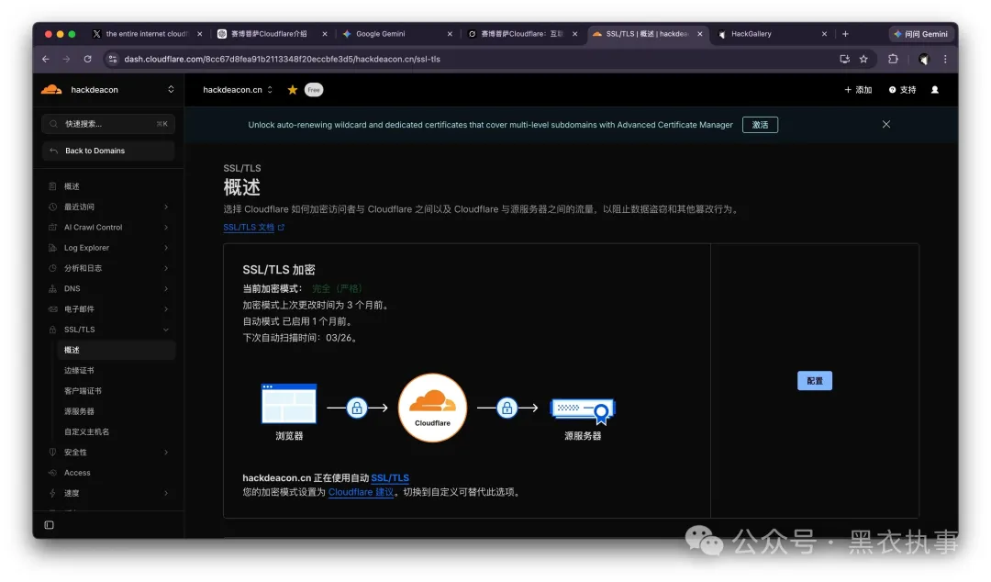Click lock icon between Cloudflare and origin

pos(507,408)
